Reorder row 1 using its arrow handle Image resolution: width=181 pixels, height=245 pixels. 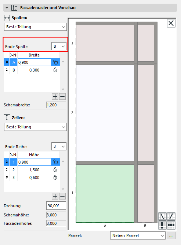point(7,162)
